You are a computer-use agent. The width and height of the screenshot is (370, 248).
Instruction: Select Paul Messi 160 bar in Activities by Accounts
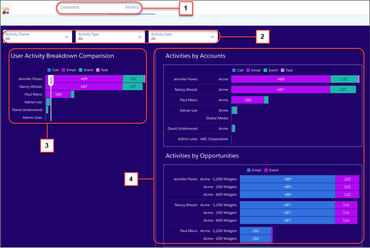(247, 100)
